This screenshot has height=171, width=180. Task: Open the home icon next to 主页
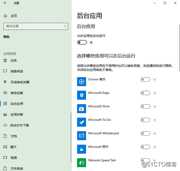click(x=5, y=16)
